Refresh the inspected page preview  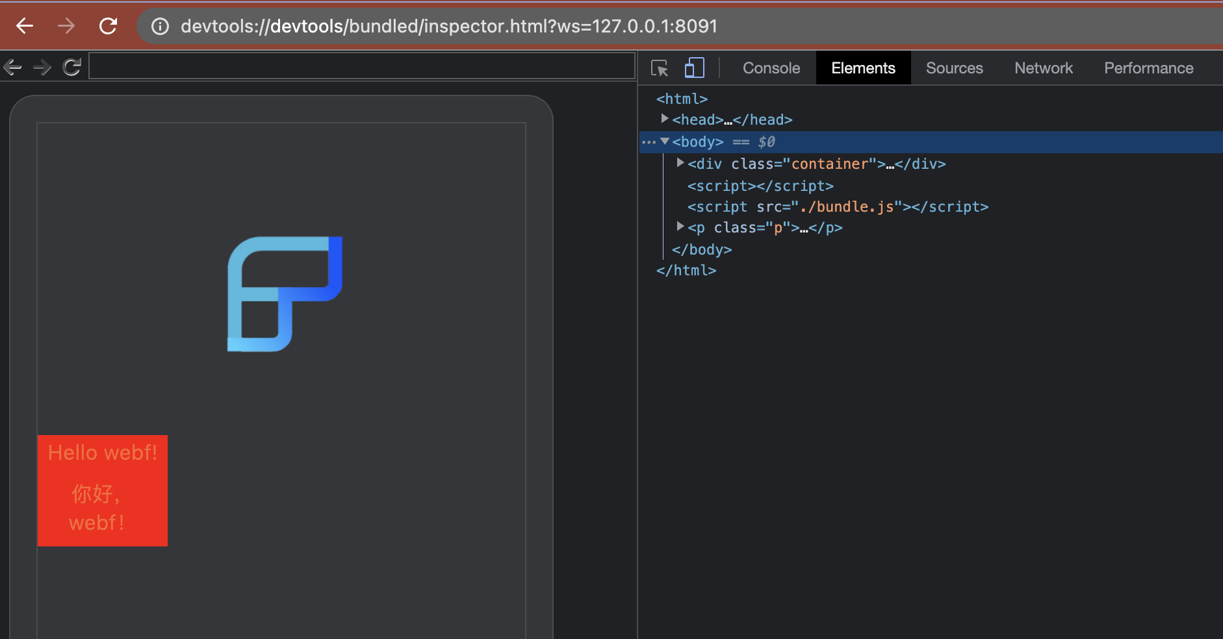pyautogui.click(x=71, y=67)
